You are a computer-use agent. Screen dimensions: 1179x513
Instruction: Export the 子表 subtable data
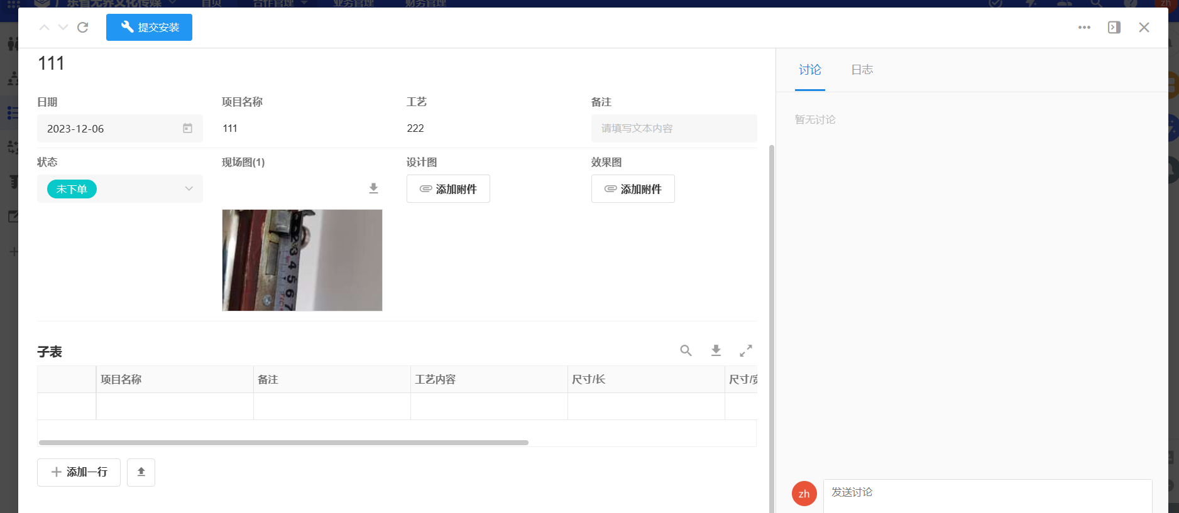[x=716, y=350]
